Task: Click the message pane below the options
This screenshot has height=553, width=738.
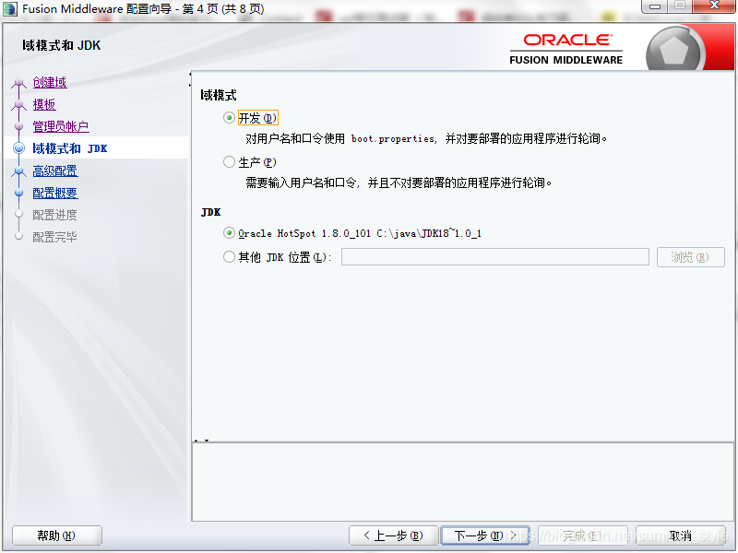Action: [x=463, y=481]
